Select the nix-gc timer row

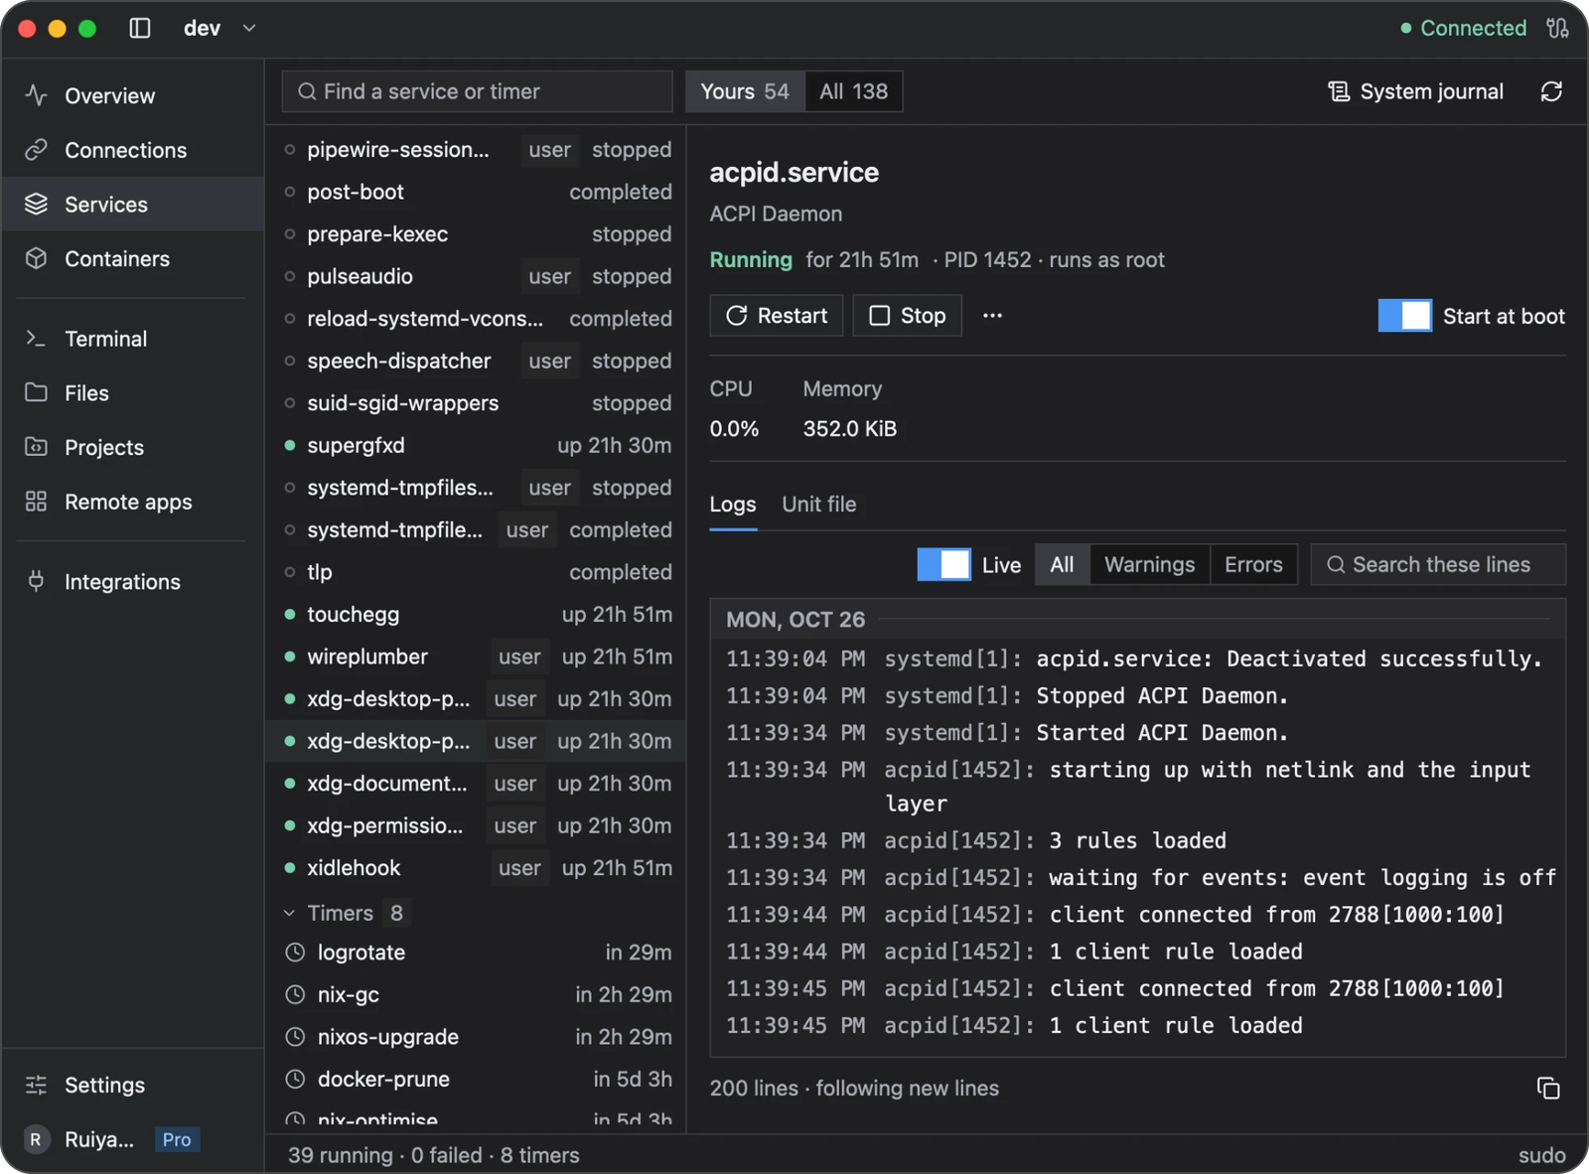[477, 994]
